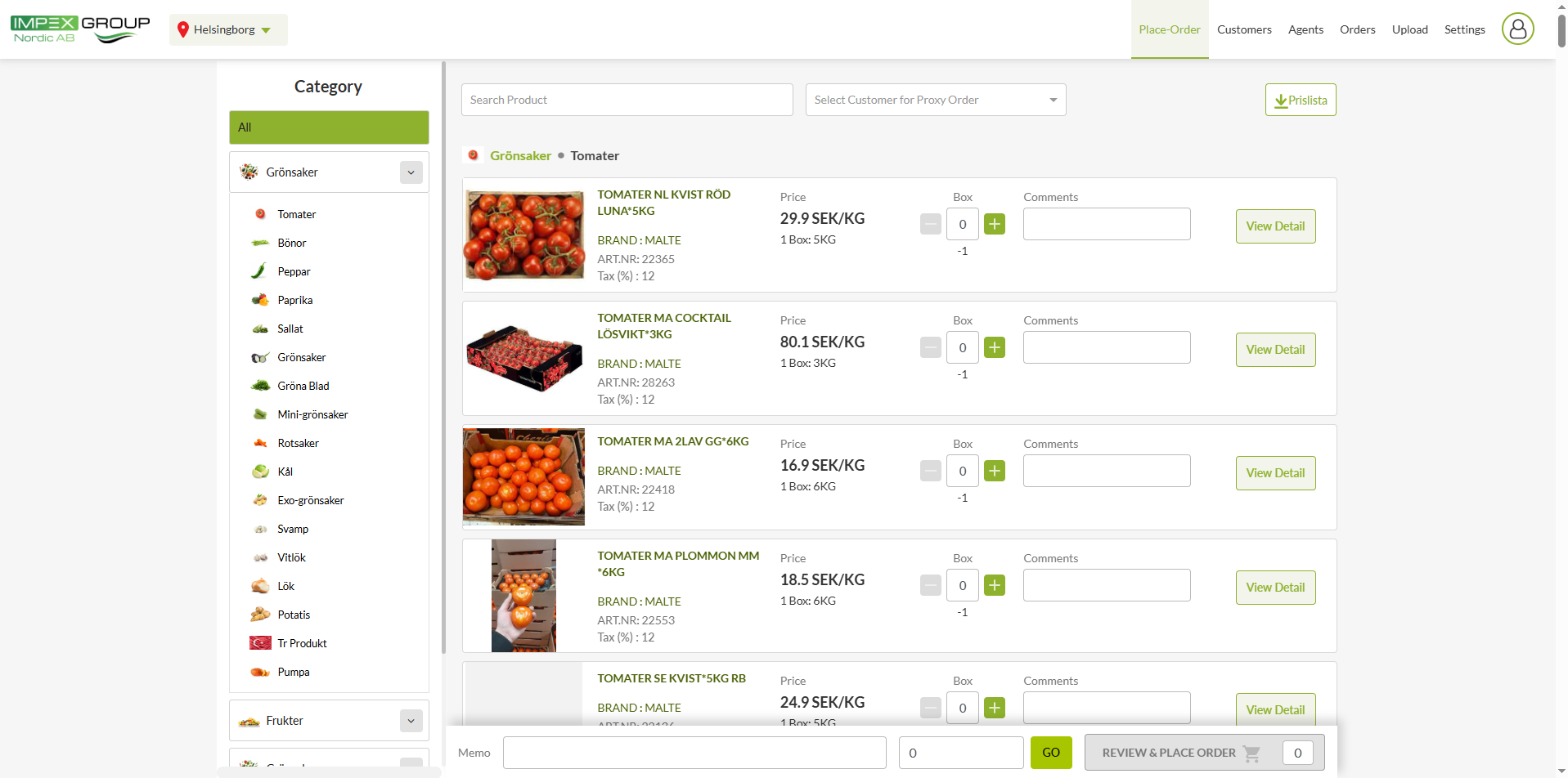
Task: Collapse the Grönsaker category chevron
Action: [411, 172]
